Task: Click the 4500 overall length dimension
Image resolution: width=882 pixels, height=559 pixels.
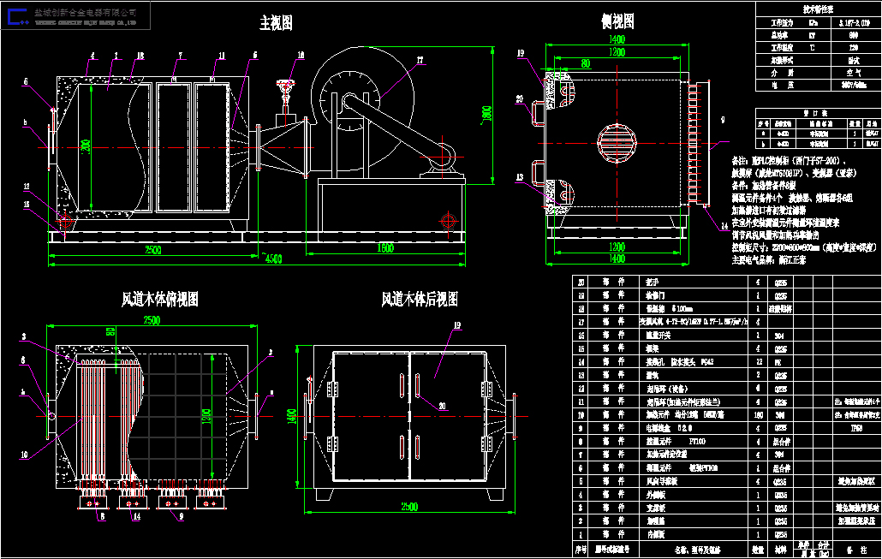Action: click(271, 259)
